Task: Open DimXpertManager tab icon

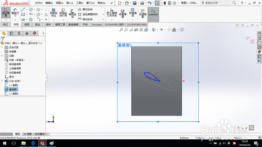Action: 27,33
